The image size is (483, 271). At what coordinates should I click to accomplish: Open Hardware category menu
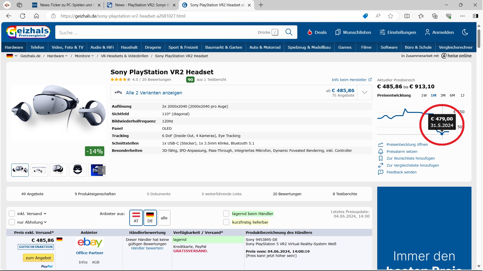point(14,47)
